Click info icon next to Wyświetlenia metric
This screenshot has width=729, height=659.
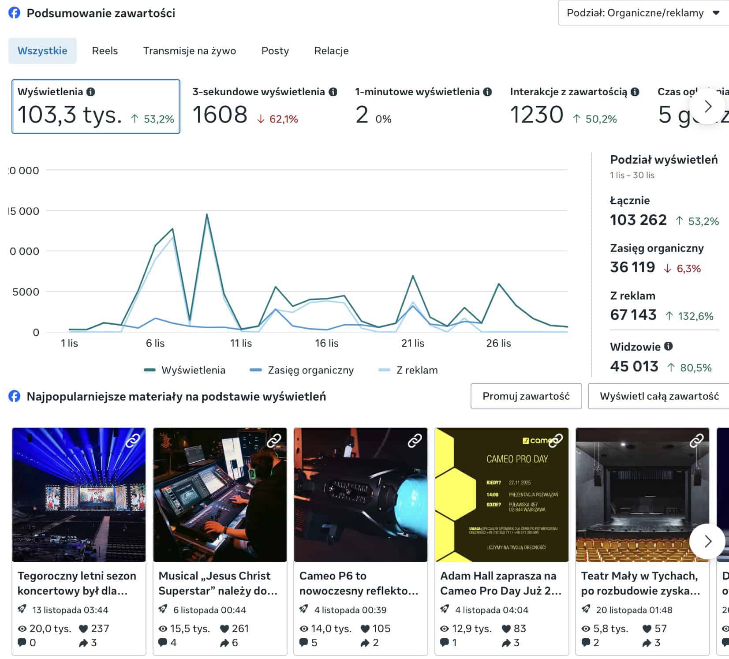91,92
